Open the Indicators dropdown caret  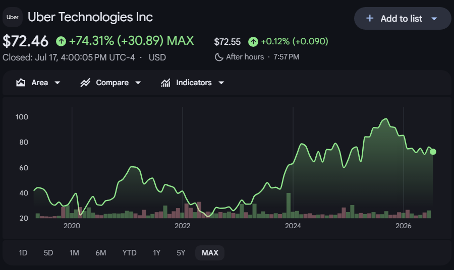(221, 83)
